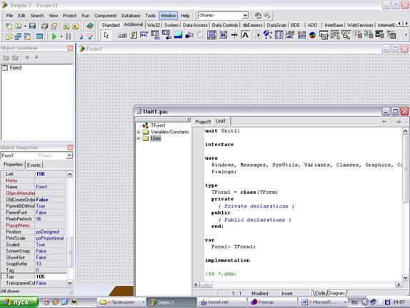Click the Form1 node in Object TreeView

click(x=16, y=68)
